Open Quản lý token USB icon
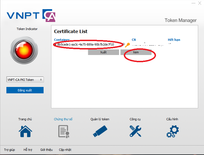 pyautogui.click(x=100, y=131)
